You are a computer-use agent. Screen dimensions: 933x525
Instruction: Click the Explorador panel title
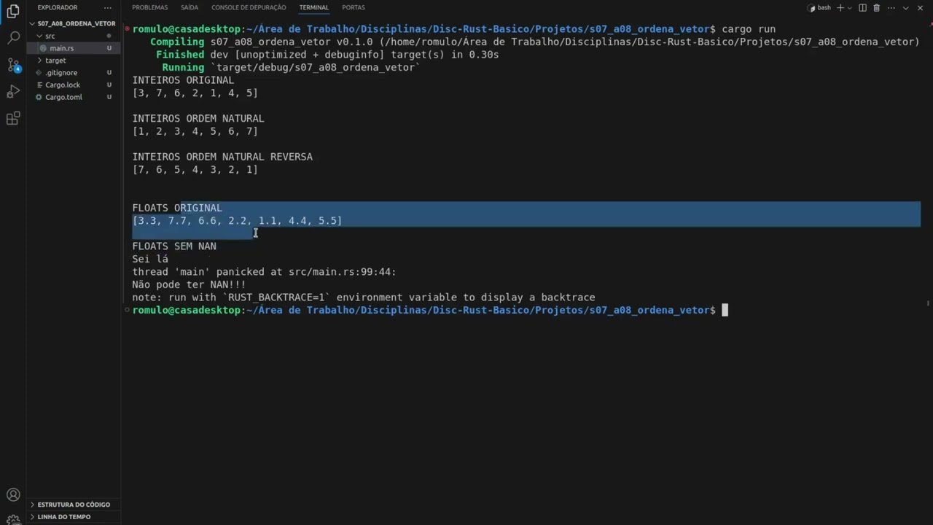click(58, 7)
